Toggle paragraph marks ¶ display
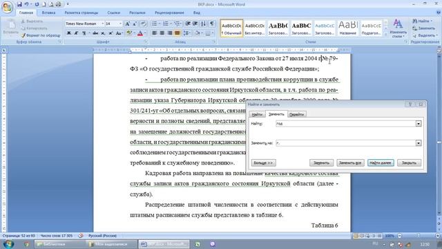This screenshot has height=249, width=442. (x=212, y=24)
